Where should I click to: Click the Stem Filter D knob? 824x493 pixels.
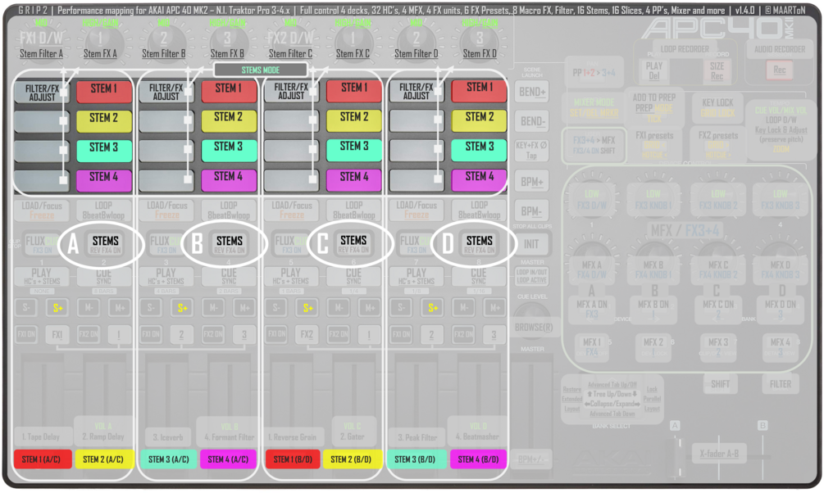pyautogui.click(x=417, y=41)
